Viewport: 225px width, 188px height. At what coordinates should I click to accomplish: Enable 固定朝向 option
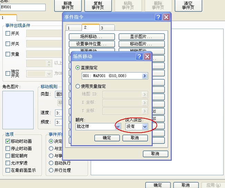click(8, 156)
